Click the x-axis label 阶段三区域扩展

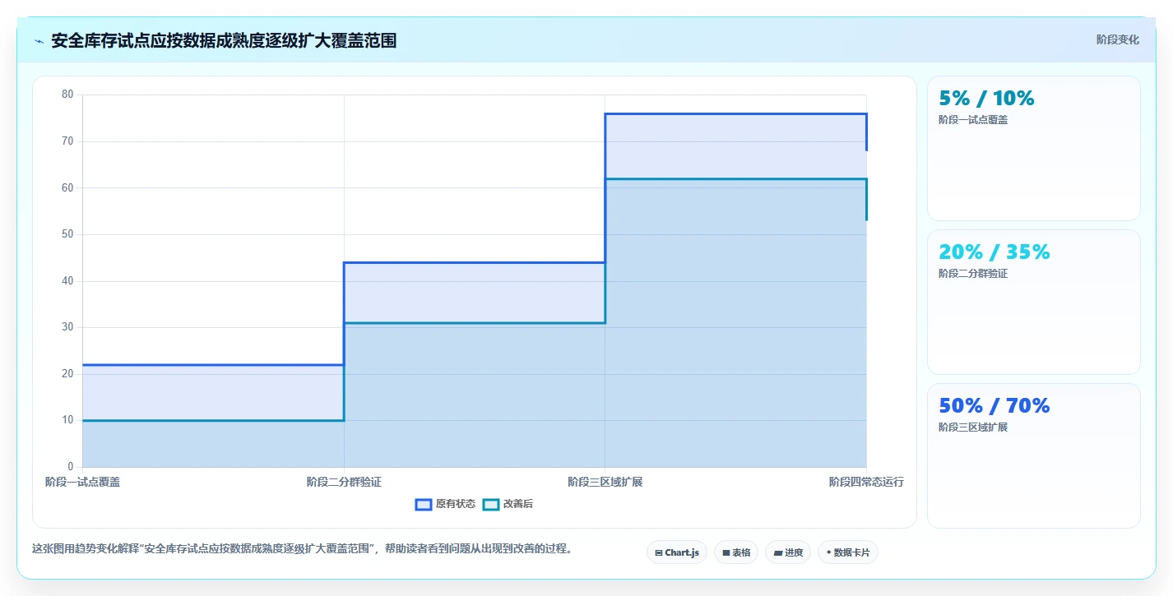[x=605, y=482]
